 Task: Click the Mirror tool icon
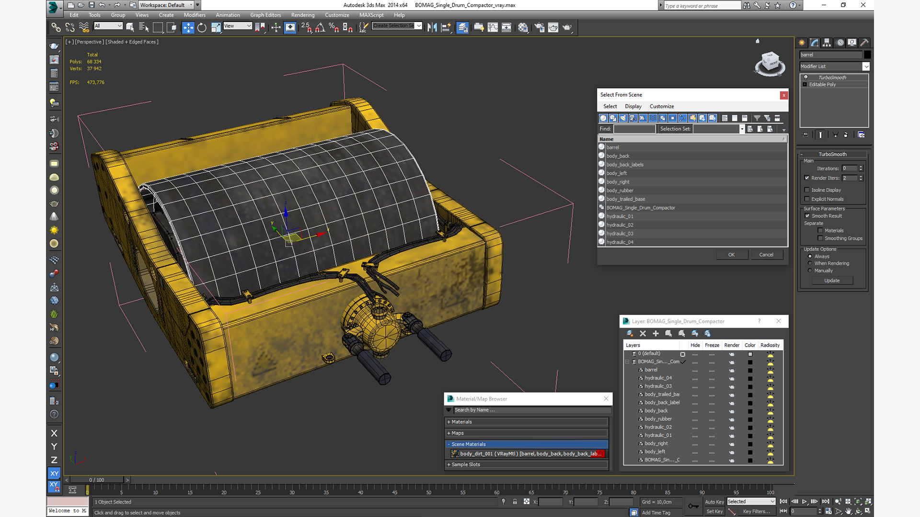pyautogui.click(x=432, y=27)
